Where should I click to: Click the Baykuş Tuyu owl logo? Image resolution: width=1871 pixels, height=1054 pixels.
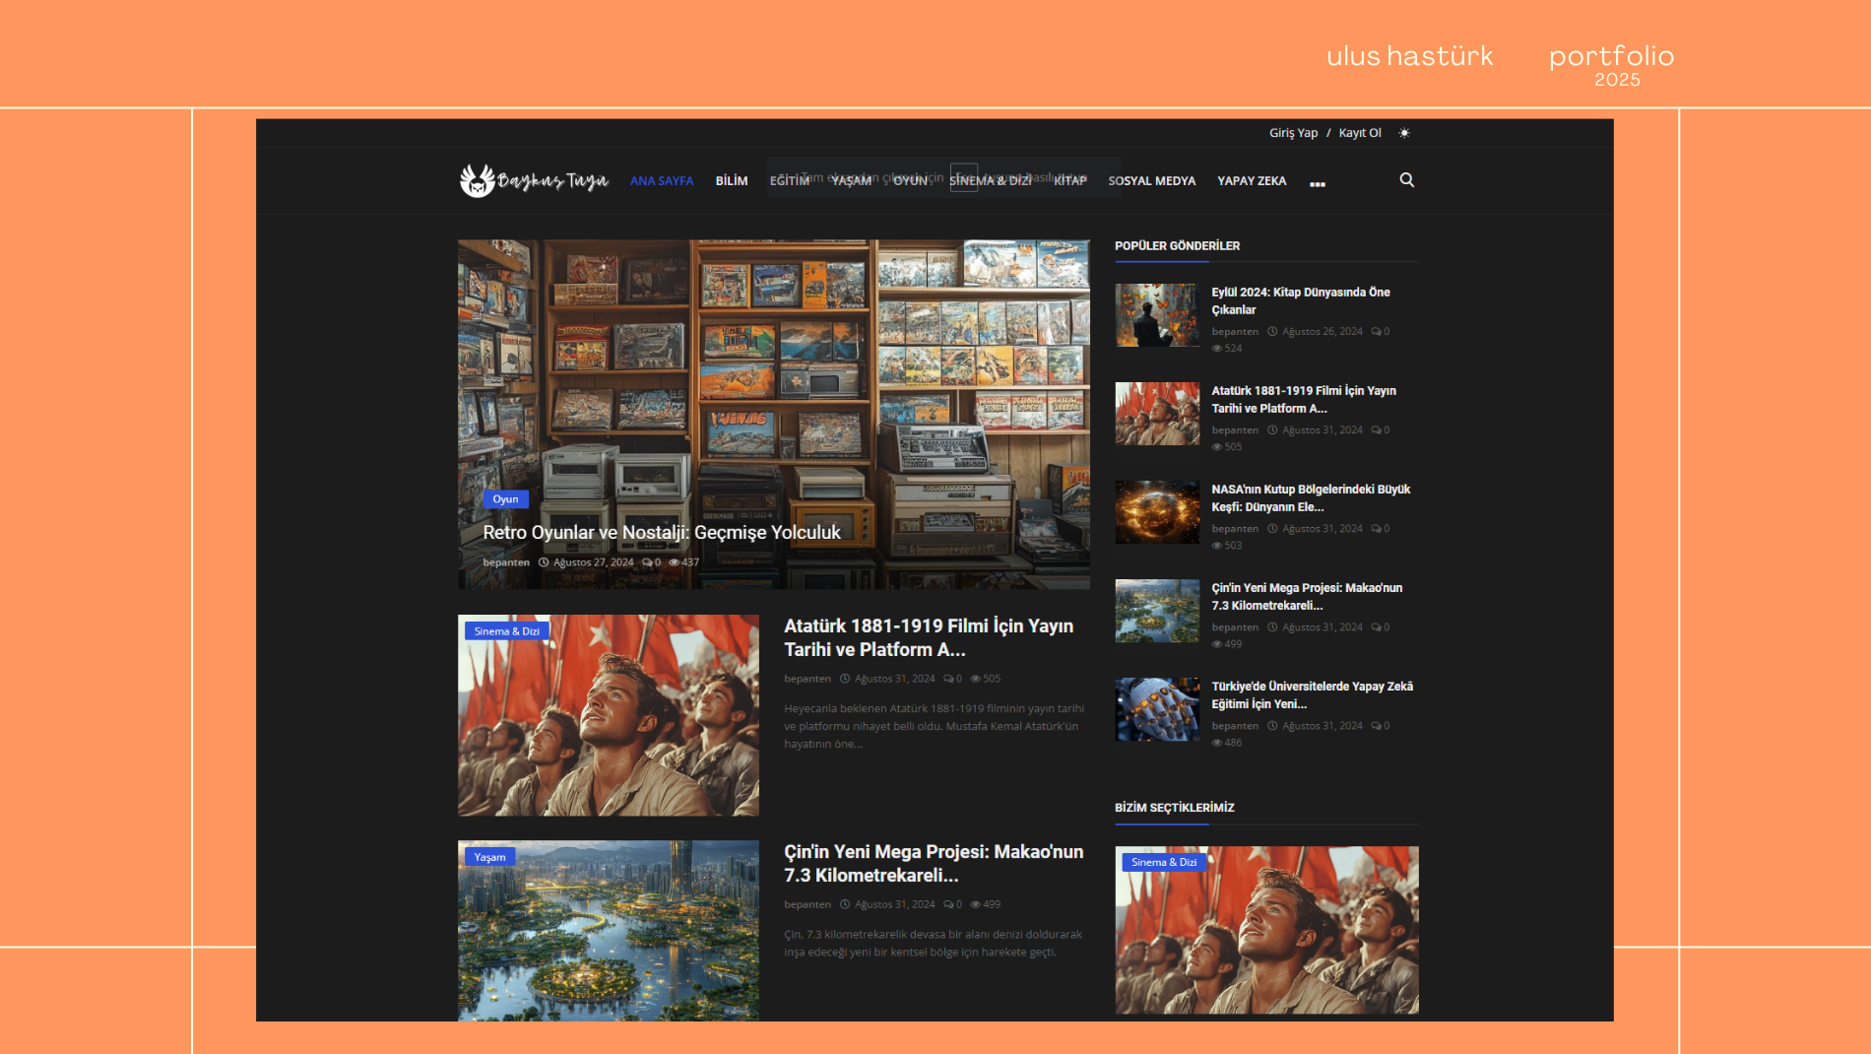pos(534,180)
